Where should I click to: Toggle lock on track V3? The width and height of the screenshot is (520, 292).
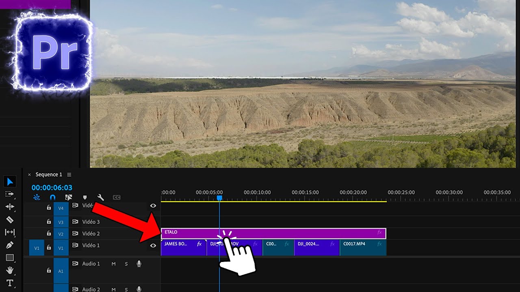(49, 222)
